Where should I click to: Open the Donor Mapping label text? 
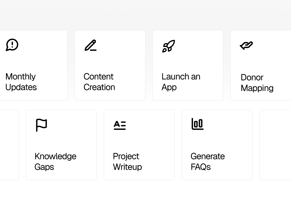point(257,83)
